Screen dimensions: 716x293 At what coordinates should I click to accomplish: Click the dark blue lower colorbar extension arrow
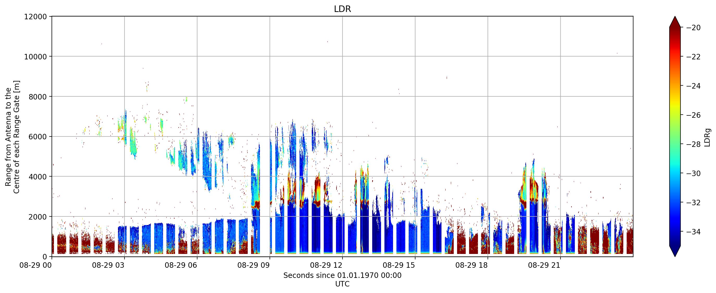click(675, 251)
